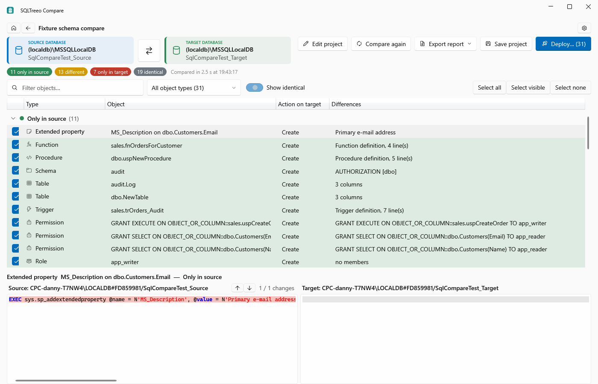Viewport: 598px width, 384px height.
Task: Filter by 13 different badge
Action: click(71, 72)
